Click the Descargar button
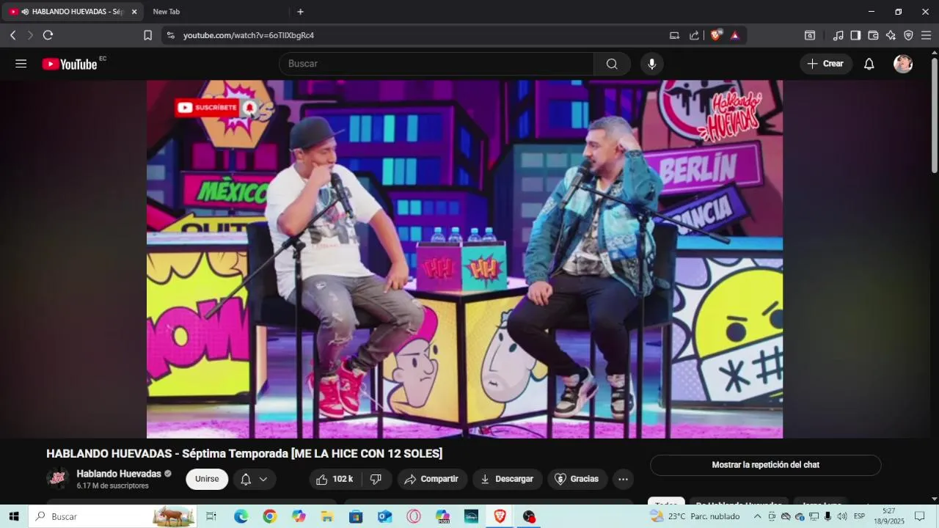 (x=507, y=479)
